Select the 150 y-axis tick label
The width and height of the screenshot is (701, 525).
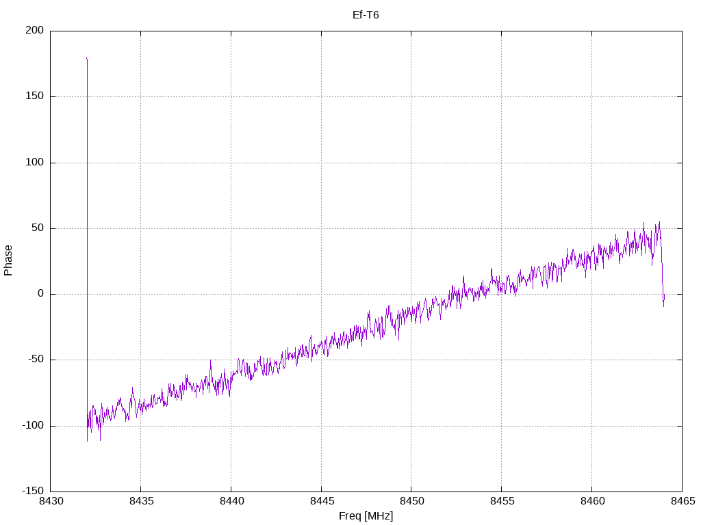[x=34, y=96]
